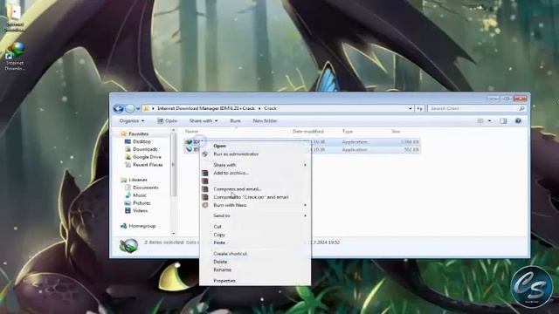Choose Compress and email... in context menu

(x=237, y=189)
